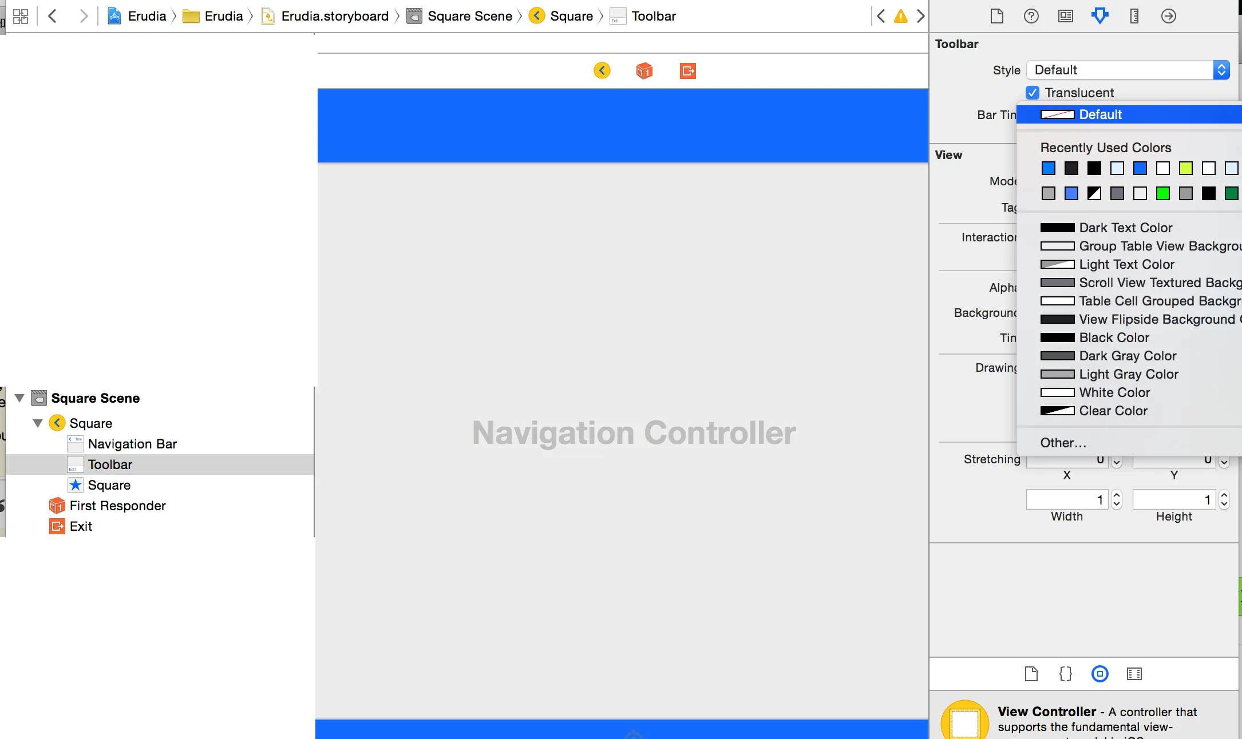Select the Object library circle icon
1242x739 pixels.
1099,674
